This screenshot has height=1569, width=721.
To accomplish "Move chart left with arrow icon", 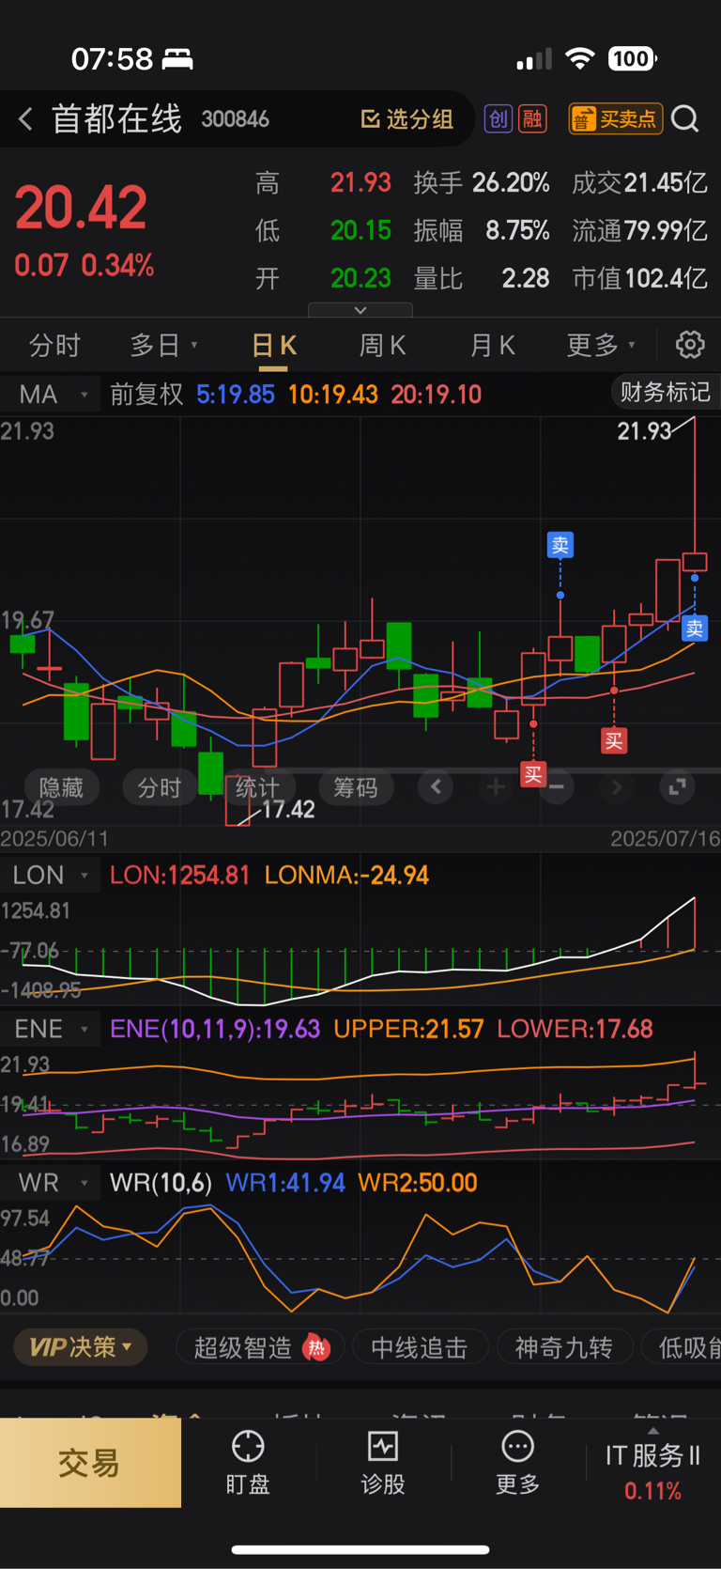I will click(x=436, y=786).
